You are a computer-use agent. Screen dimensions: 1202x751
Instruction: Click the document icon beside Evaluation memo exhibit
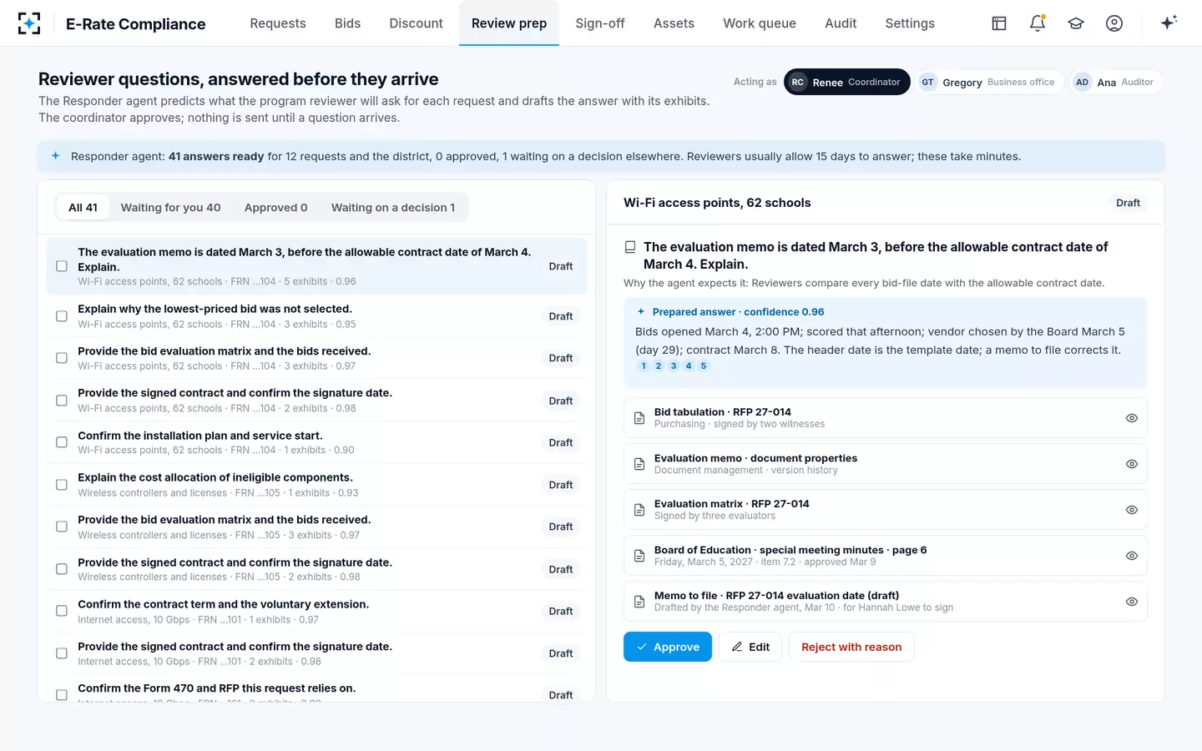tap(639, 464)
